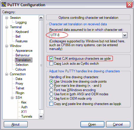Click the UTF-8 character set field

[x=86, y=35]
